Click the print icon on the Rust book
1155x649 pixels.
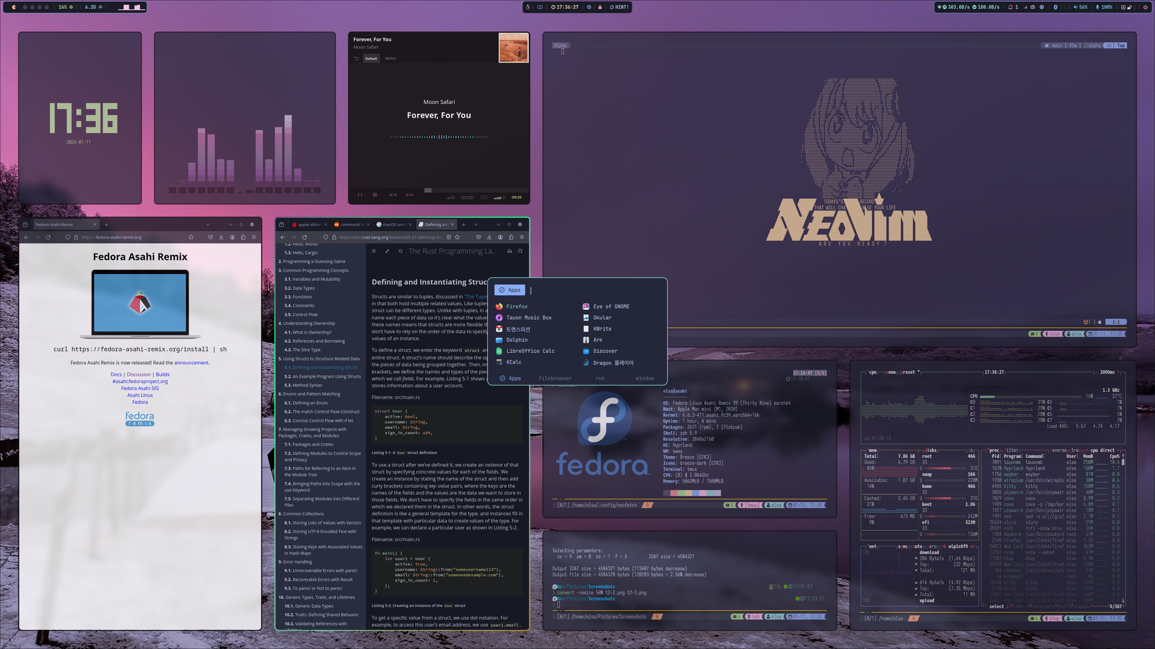pos(510,251)
